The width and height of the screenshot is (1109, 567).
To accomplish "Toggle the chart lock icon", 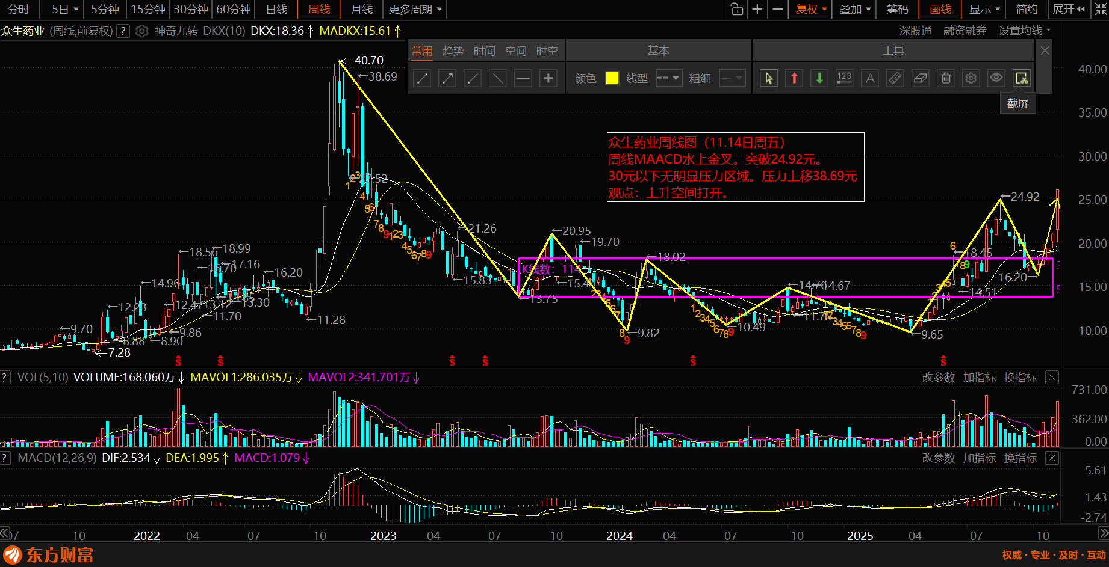I will point(737,10).
